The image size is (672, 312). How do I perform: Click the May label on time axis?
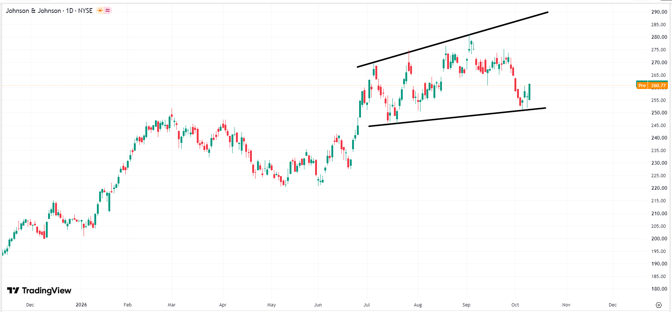click(x=271, y=305)
